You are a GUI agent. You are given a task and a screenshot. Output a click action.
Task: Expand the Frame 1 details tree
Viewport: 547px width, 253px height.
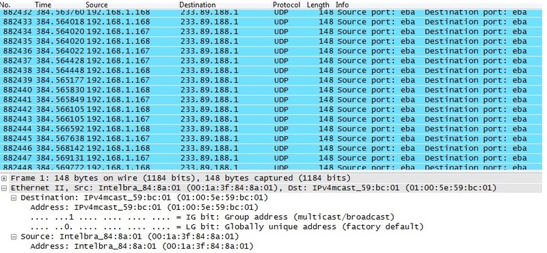pos(4,178)
